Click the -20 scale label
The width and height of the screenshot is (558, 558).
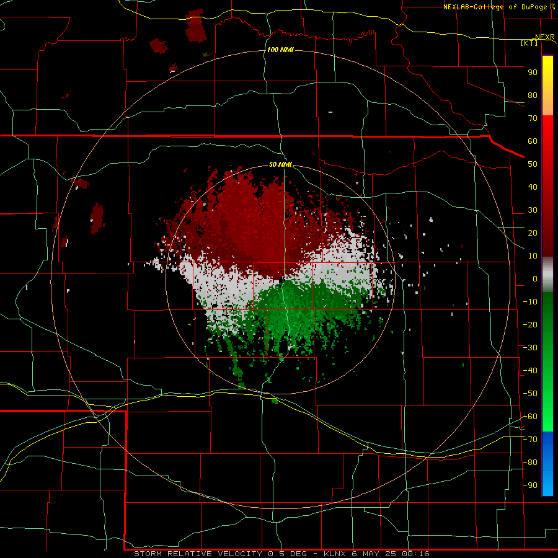click(x=530, y=325)
